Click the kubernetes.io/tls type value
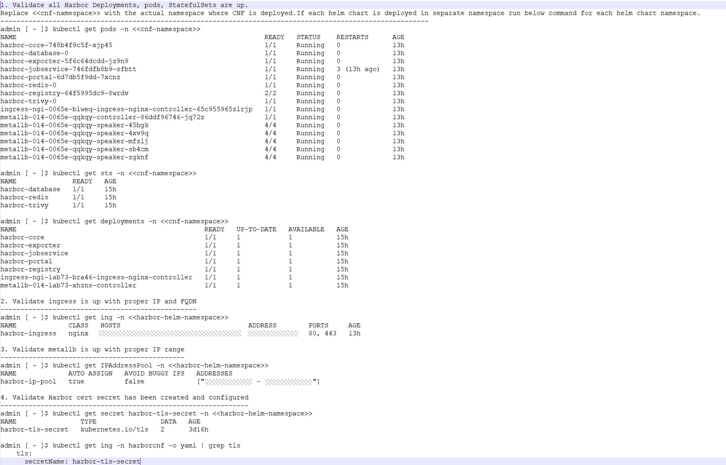This screenshot has height=465, width=726. 114,430
